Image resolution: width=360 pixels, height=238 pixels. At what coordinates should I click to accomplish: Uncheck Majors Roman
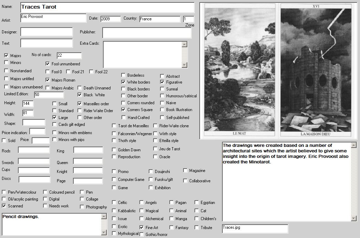(47, 80)
